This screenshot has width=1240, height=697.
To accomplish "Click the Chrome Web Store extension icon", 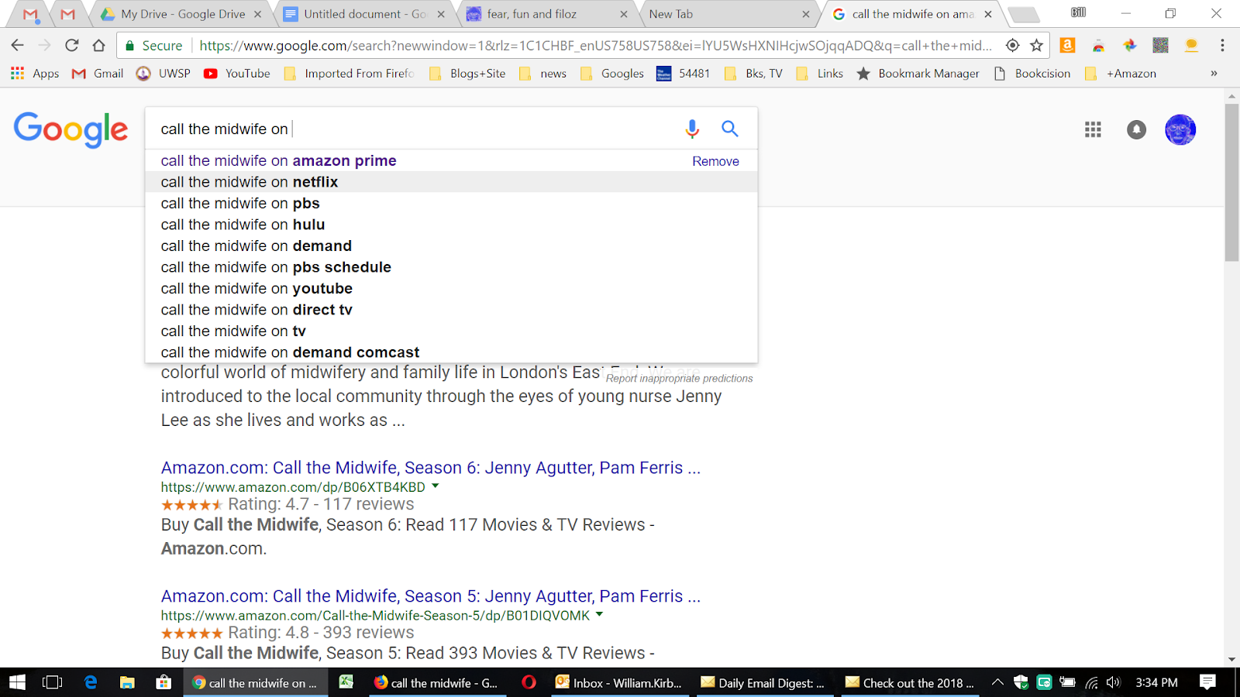I will [1098, 46].
